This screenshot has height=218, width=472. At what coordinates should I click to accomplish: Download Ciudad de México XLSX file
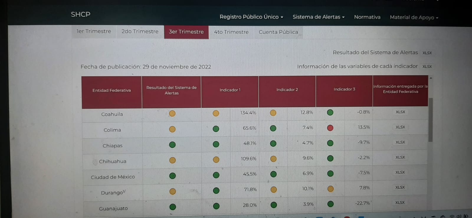[400, 172]
